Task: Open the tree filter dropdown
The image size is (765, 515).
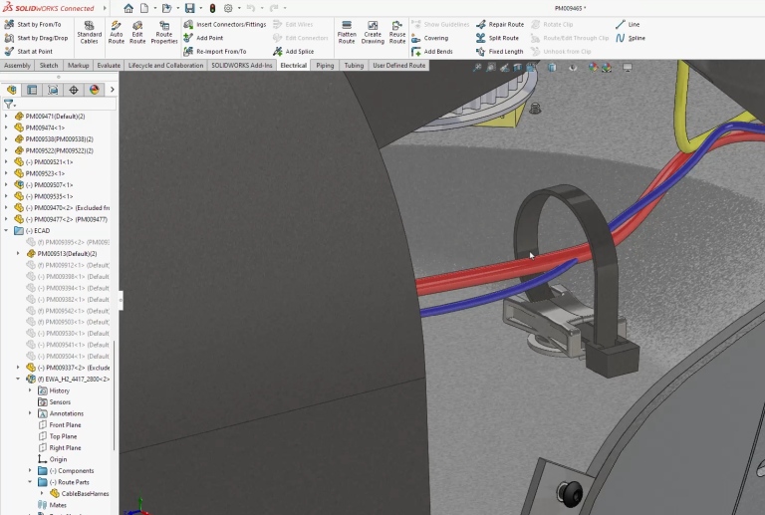Action: pos(10,104)
